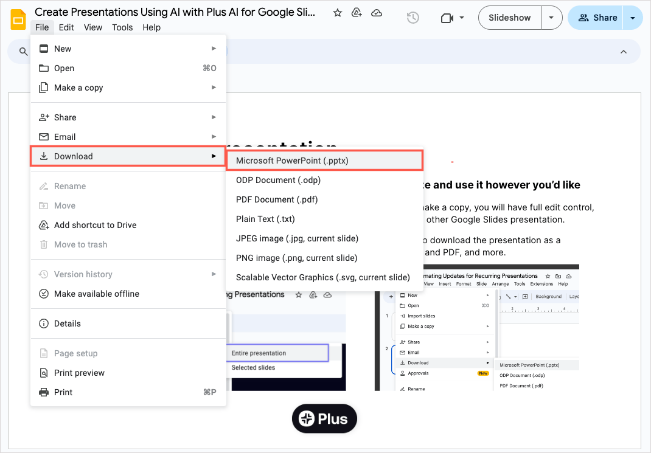This screenshot has width=651, height=453.
Task: Click the search magnifier icon
Action: coord(24,52)
